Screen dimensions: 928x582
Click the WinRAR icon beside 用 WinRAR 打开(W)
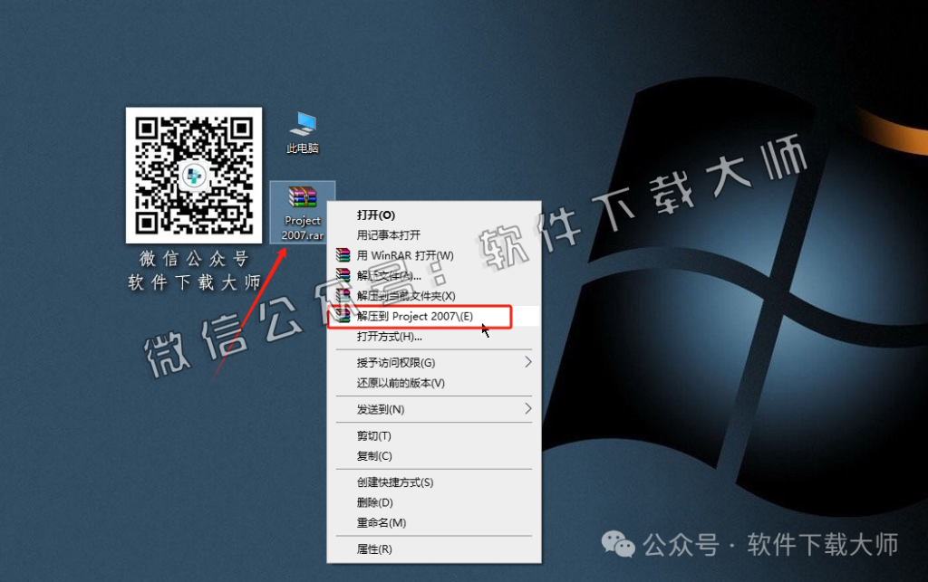[343, 254]
